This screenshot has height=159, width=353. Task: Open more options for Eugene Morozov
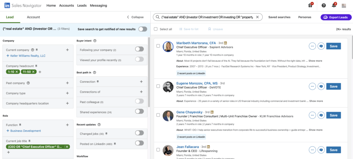tap(312, 87)
